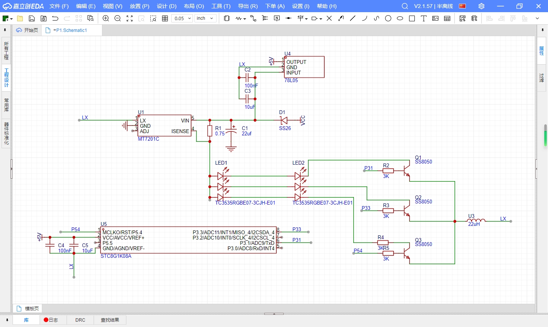This screenshot has height=327, width=548.
Task: Click the search magnifier in title bar
Action: point(405,6)
